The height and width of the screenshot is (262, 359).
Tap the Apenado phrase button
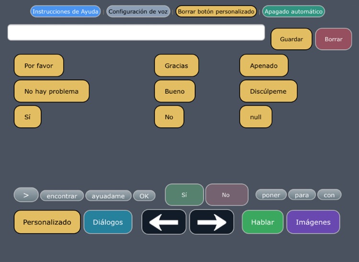[x=264, y=65]
